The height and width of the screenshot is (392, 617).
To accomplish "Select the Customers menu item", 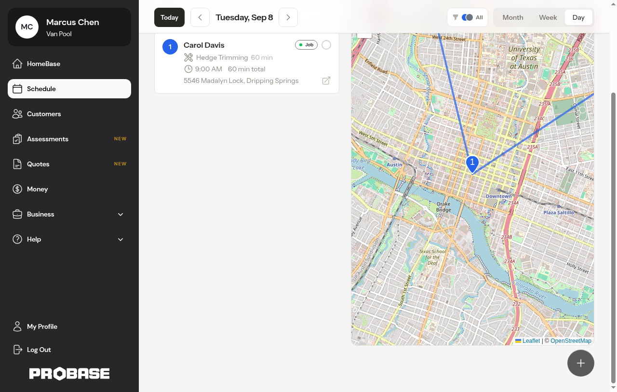I will pyautogui.click(x=69, y=114).
